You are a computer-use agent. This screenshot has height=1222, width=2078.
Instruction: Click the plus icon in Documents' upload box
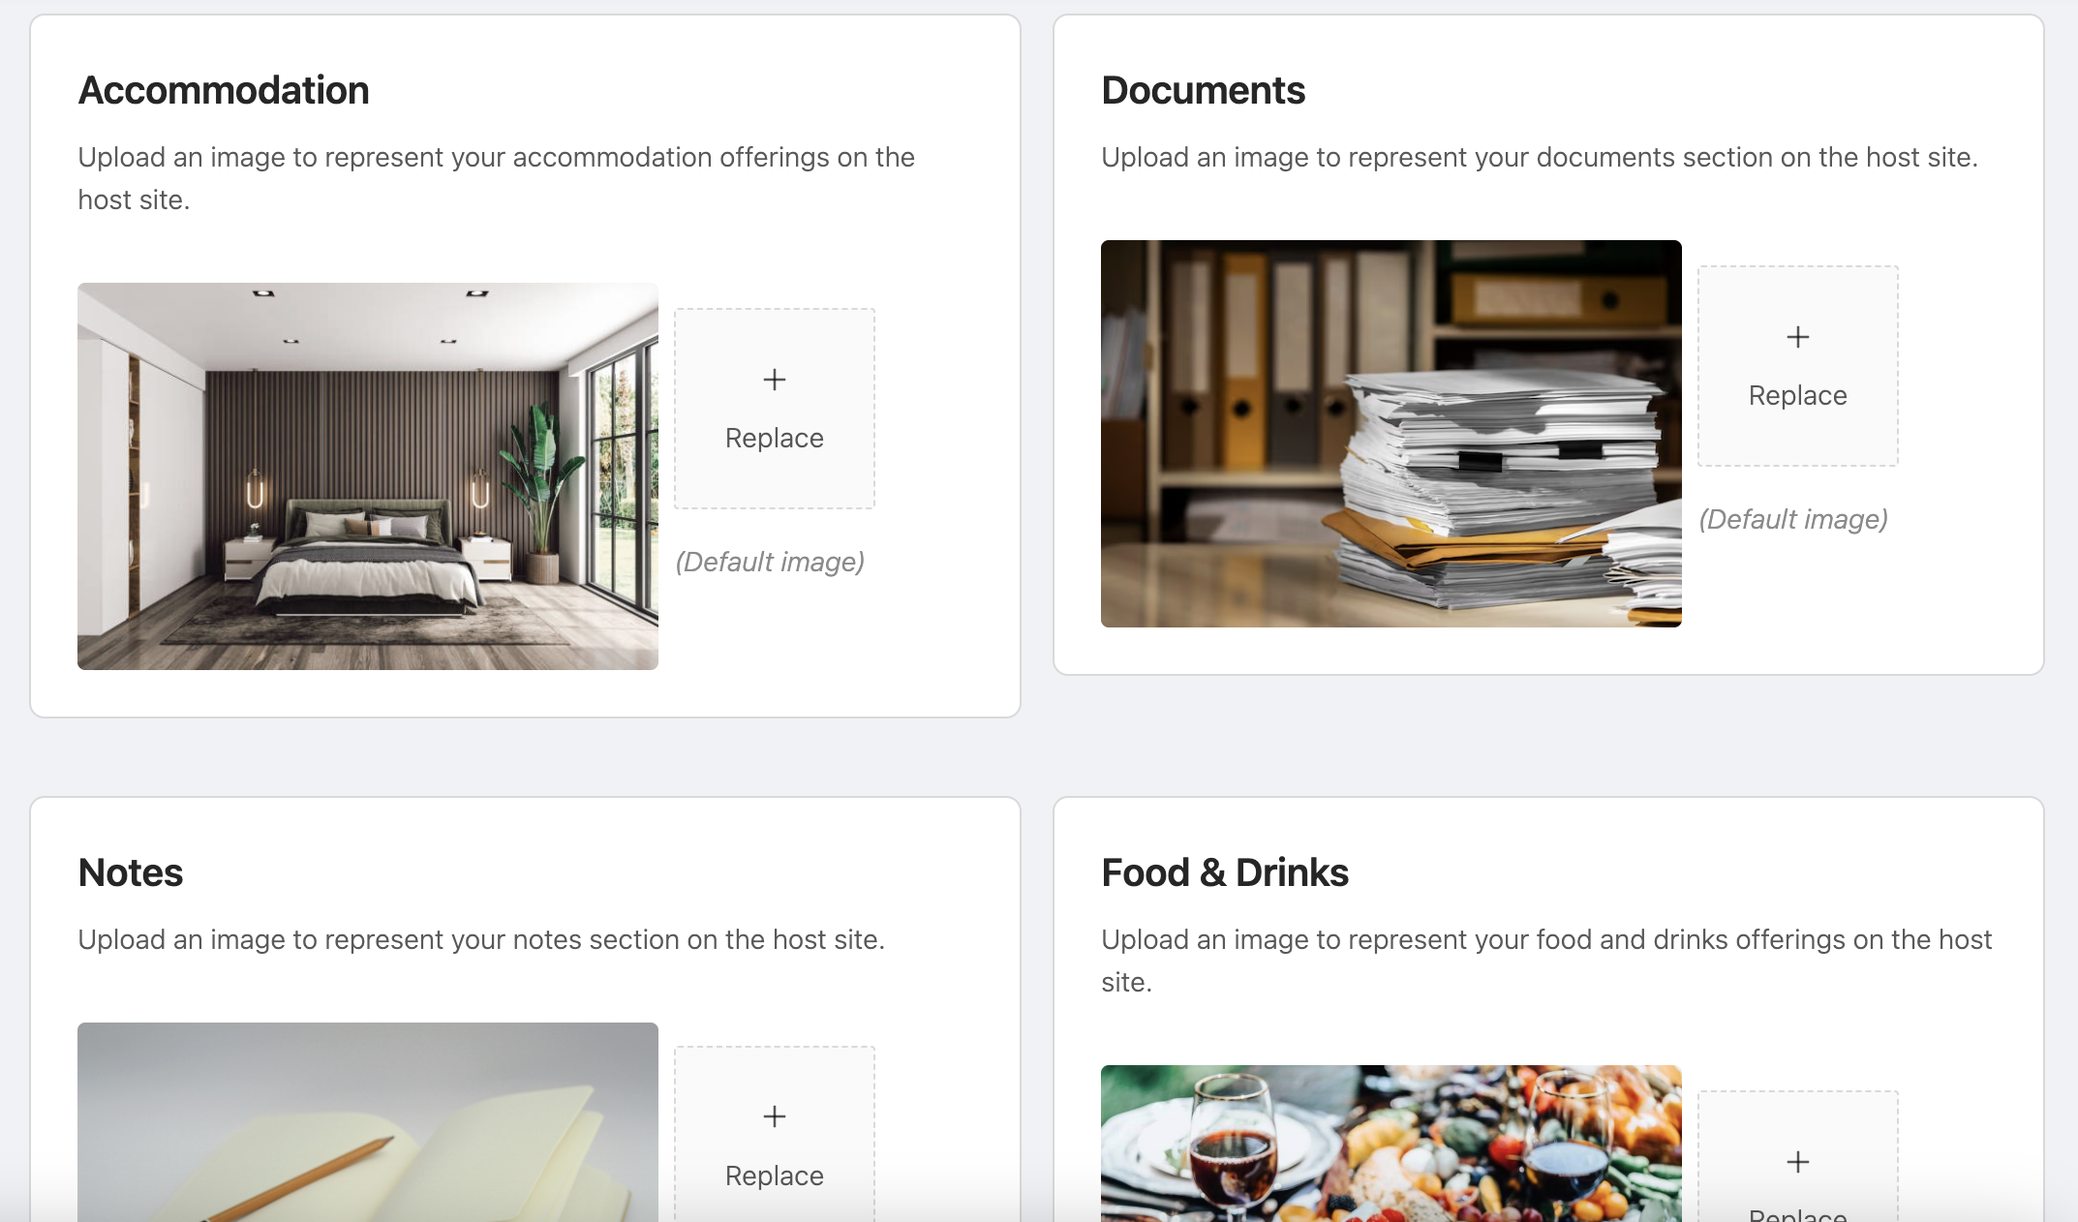(x=1797, y=337)
